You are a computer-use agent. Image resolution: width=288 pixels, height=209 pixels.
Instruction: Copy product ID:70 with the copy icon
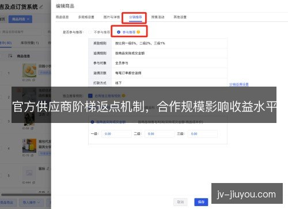click(x=32, y=155)
